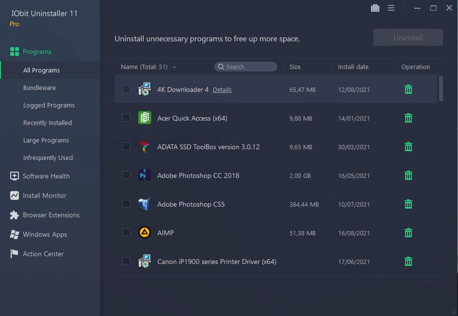Click the Browser Extensions puzzle icon
Viewport: 458px width, 316px height.
click(x=14, y=215)
